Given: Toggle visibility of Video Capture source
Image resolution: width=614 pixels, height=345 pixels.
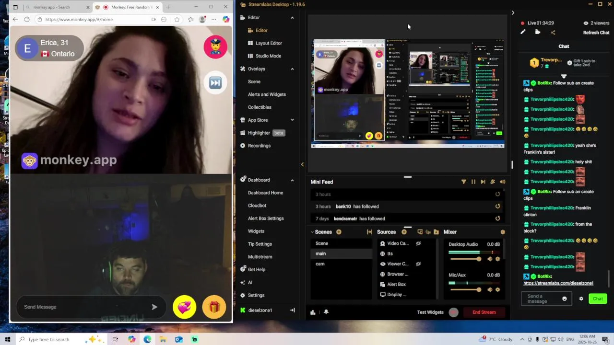Looking at the screenshot, I should point(418,243).
